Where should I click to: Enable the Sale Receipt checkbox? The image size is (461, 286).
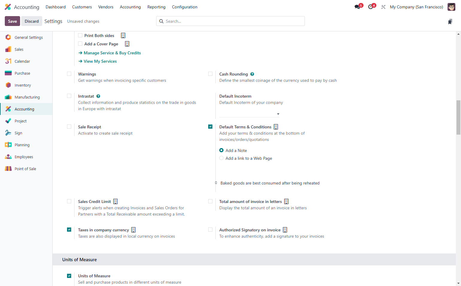69,127
